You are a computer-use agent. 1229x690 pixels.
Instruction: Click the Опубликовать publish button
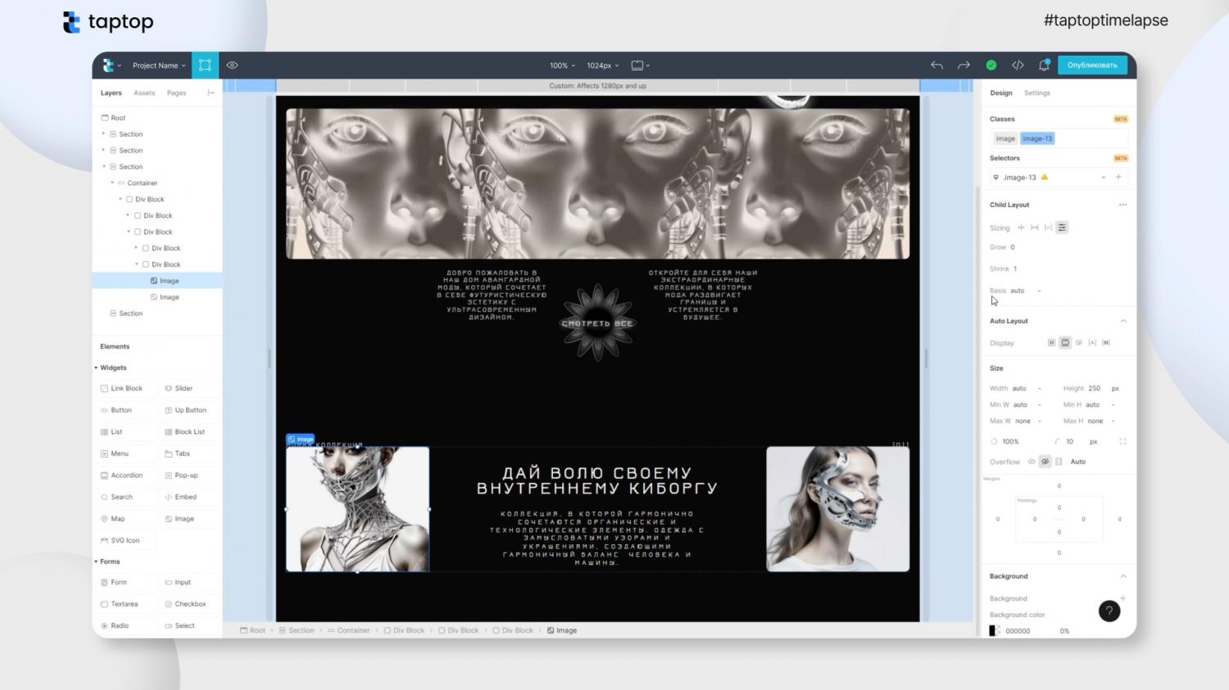[x=1091, y=65]
